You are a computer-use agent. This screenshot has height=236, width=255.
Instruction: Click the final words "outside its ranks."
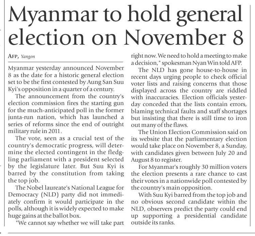[x=153, y=223]
